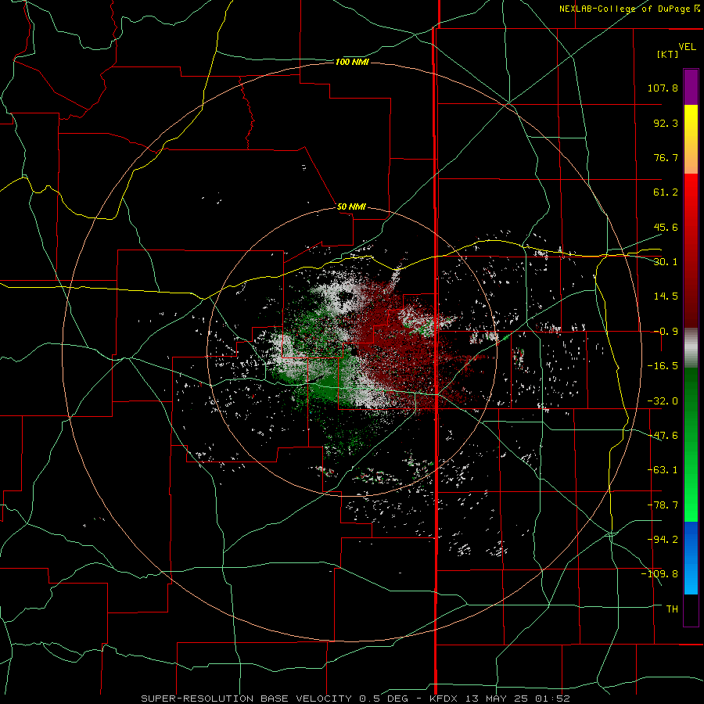Select the -109.8 velocity scale value
704x704 pixels.
(x=659, y=574)
